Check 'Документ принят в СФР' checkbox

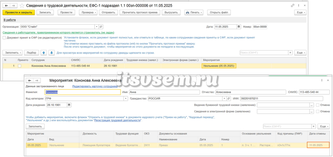pos(4,38)
